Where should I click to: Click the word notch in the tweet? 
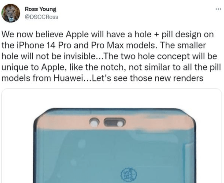pyautogui.click(x=113, y=67)
